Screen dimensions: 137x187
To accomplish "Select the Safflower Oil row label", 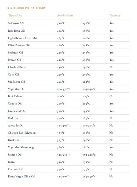I will (16, 23).
